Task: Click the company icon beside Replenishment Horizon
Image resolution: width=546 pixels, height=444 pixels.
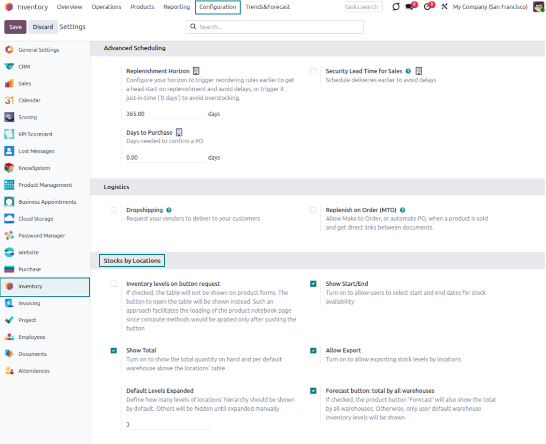Action: 196,70
